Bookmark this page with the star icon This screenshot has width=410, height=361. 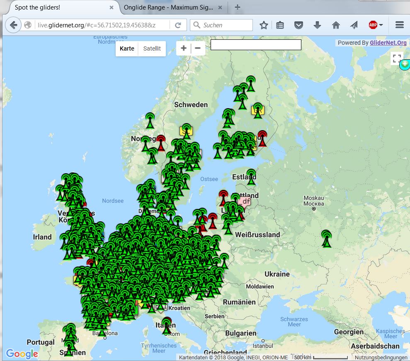click(264, 25)
